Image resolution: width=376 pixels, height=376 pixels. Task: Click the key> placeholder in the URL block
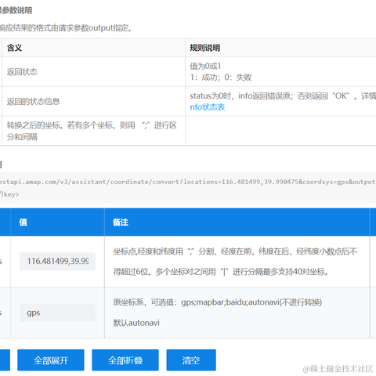12,194
